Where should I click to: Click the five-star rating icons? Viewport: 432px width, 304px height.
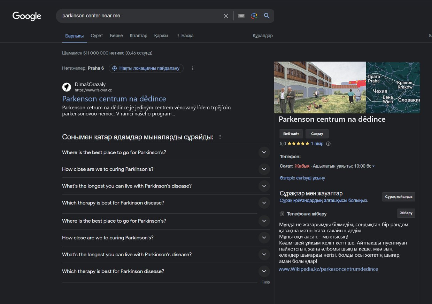298,144
